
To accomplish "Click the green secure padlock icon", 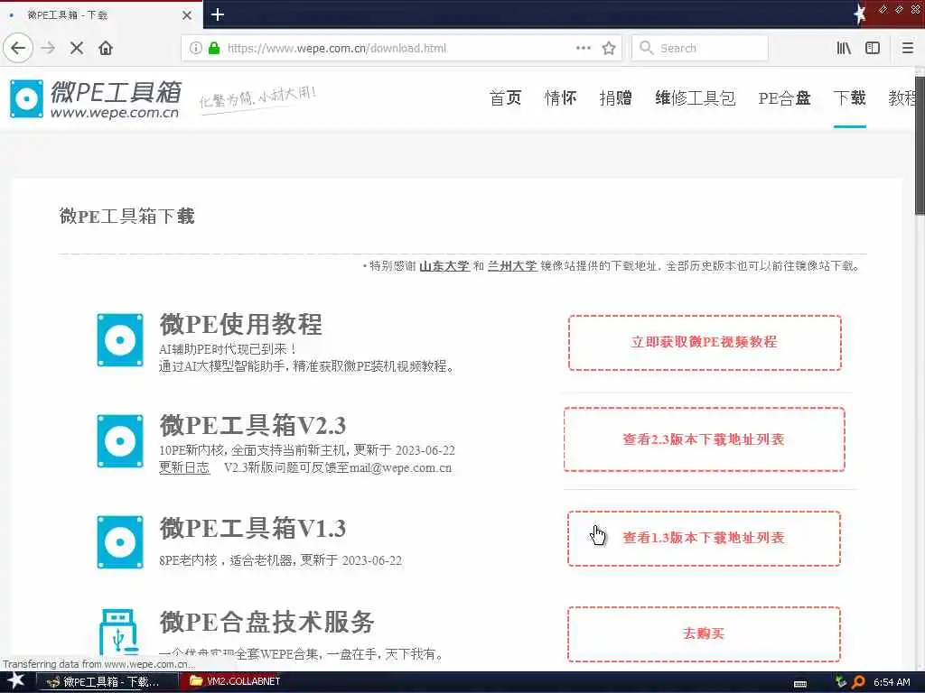I will (214, 49).
